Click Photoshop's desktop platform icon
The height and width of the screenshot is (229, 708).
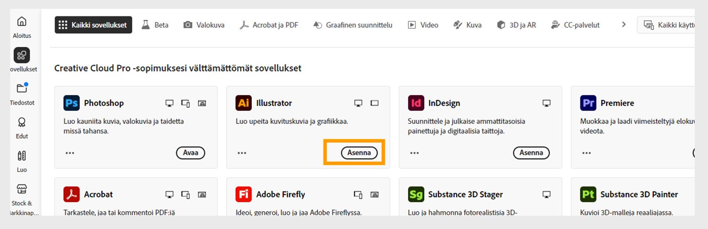(169, 103)
